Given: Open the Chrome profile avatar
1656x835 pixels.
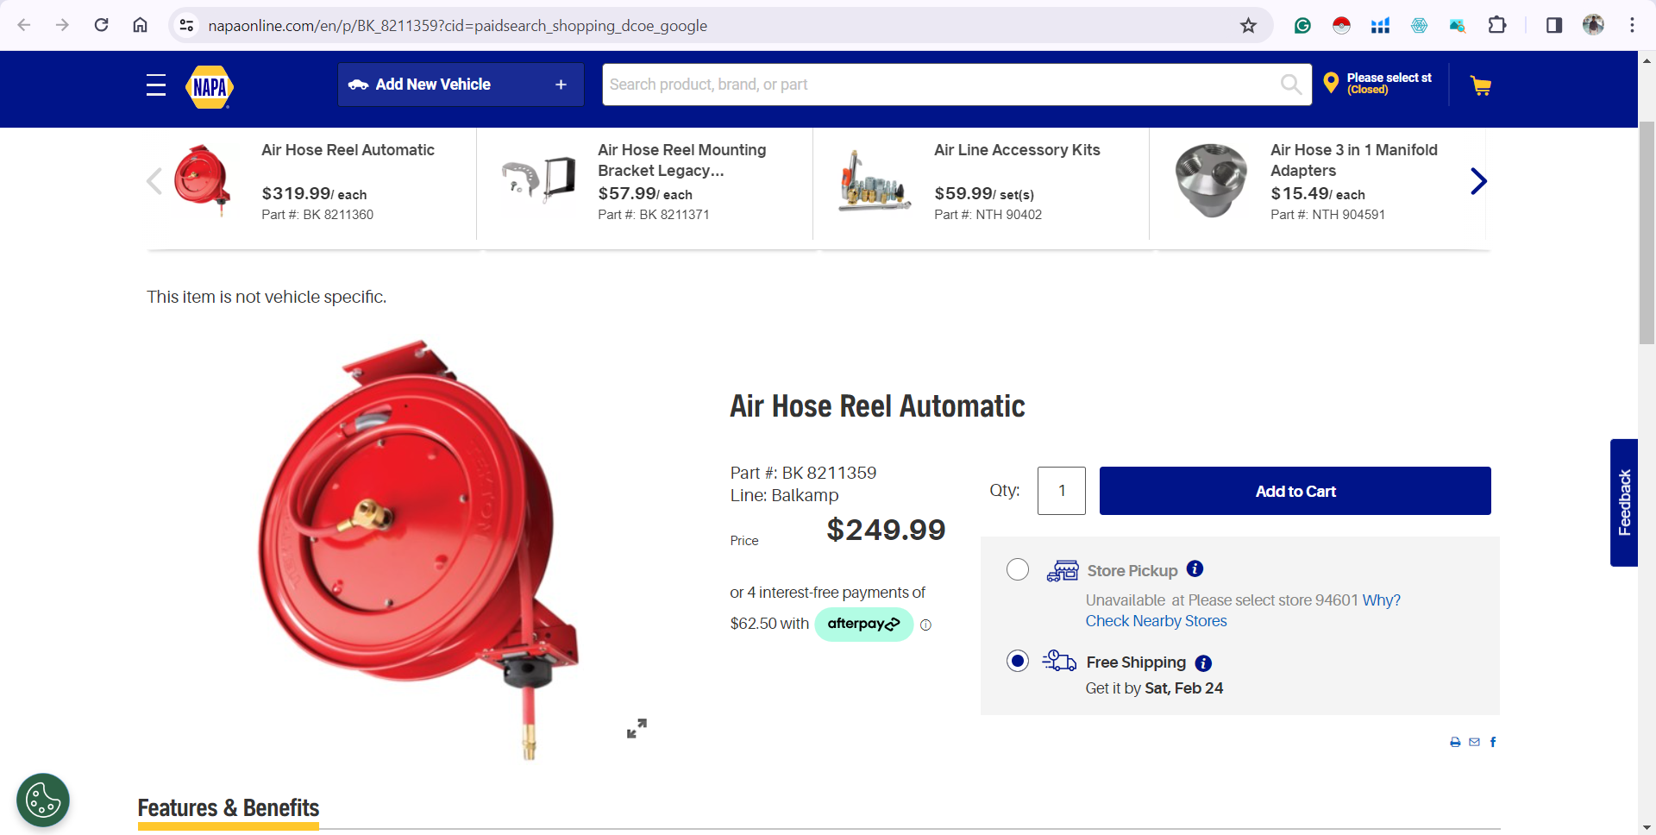Looking at the screenshot, I should click(x=1593, y=25).
